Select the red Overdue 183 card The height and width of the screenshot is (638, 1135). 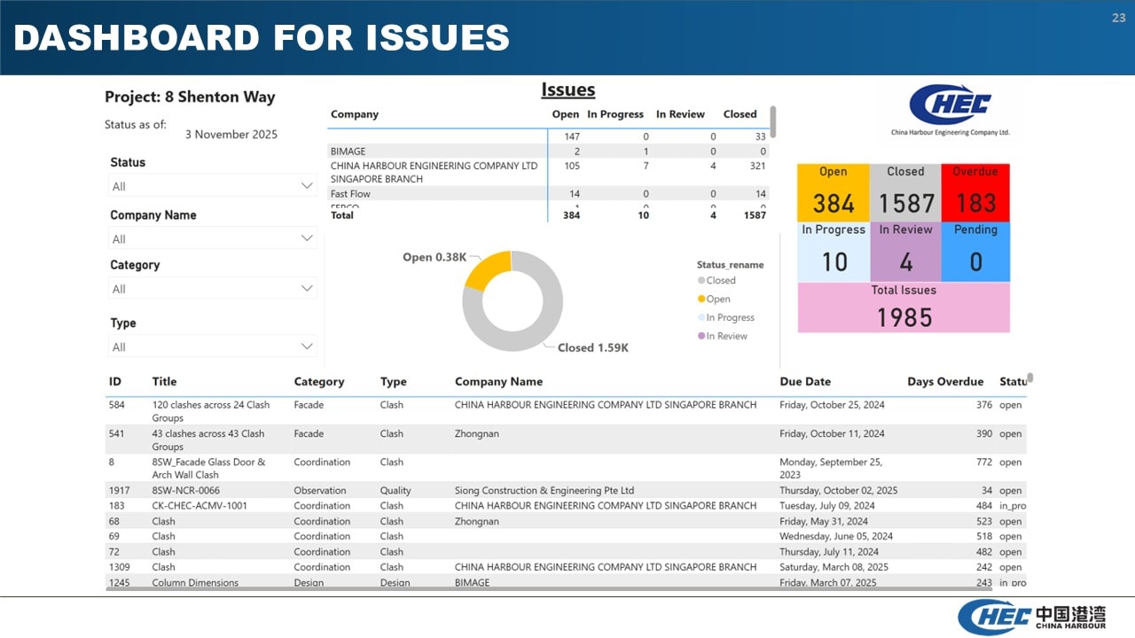975,191
